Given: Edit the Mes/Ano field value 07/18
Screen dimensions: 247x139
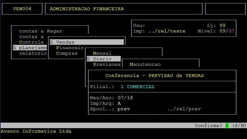Looking at the screenshot, I should point(125,98).
